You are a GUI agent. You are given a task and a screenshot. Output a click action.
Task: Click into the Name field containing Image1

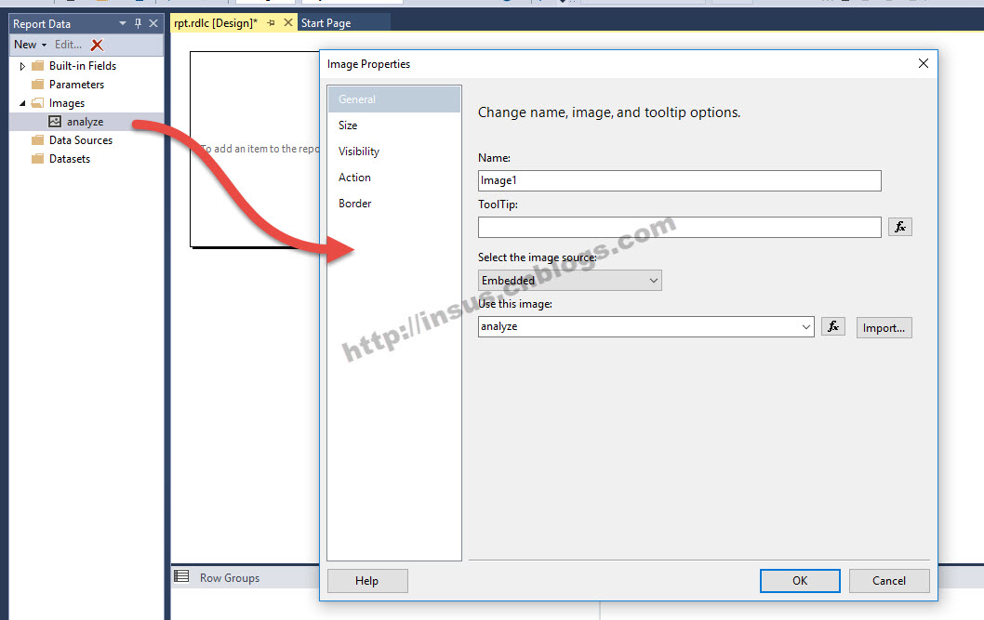(x=679, y=180)
